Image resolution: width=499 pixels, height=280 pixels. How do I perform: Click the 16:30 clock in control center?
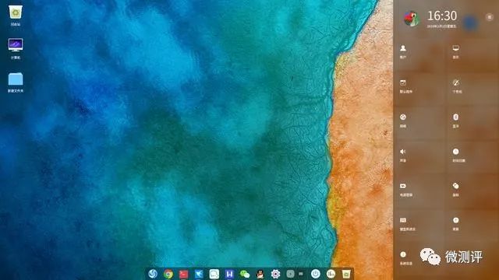442,16
